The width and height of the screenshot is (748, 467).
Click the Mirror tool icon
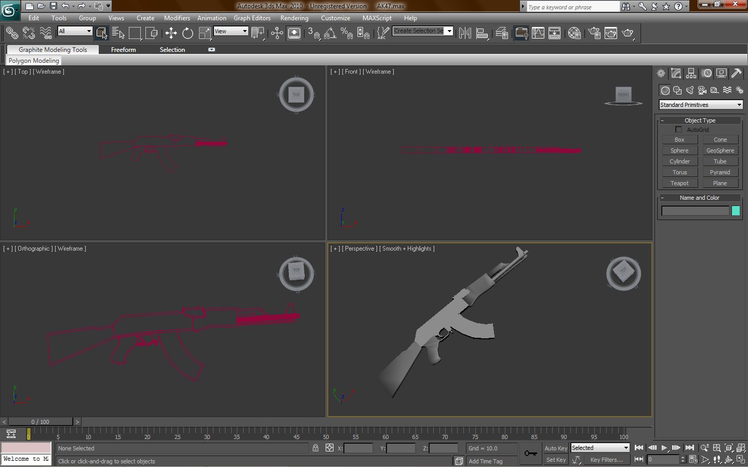(465, 33)
